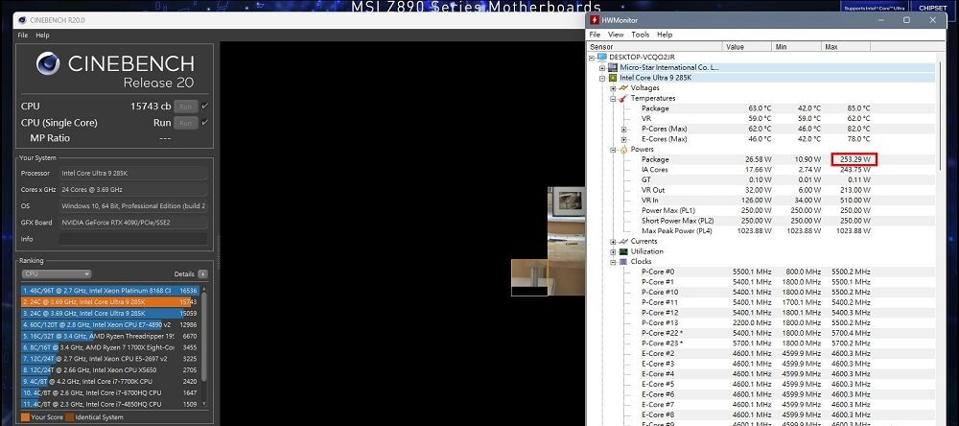Expand the Voltages node

[x=613, y=88]
